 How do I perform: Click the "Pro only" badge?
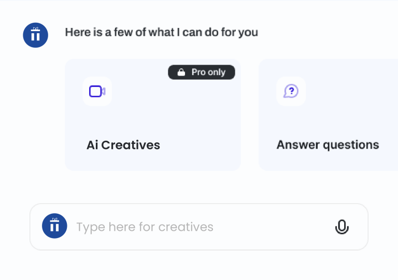(201, 72)
